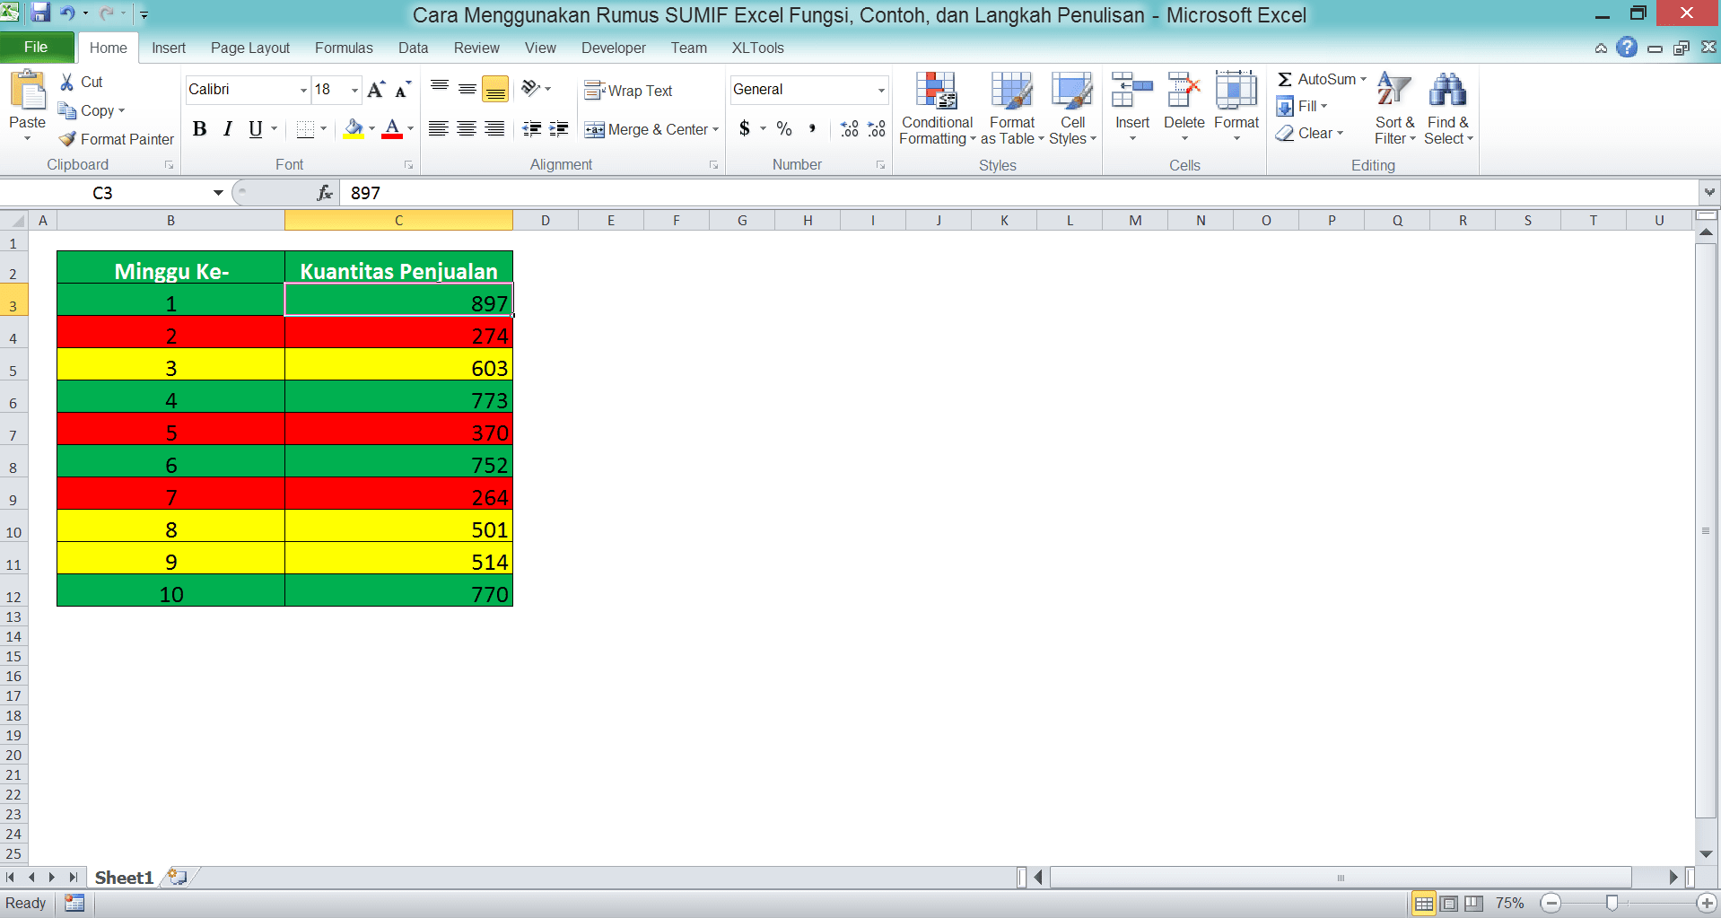1721x918 pixels.
Task: Open Cell Styles gallery
Action: (1072, 109)
